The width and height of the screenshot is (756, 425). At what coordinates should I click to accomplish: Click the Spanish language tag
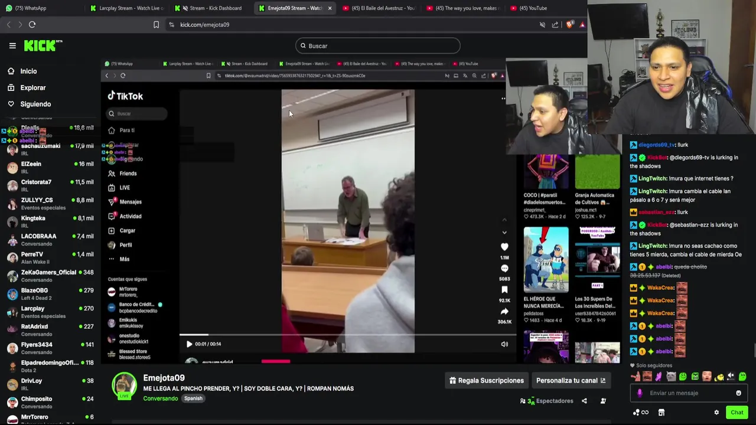193,398
